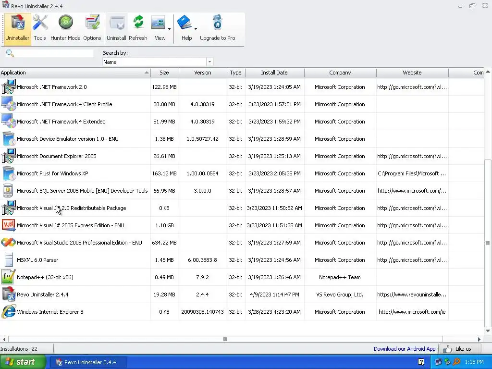492x369 pixels.
Task: Click Microsoft Device Emulator icon
Action: (9, 138)
